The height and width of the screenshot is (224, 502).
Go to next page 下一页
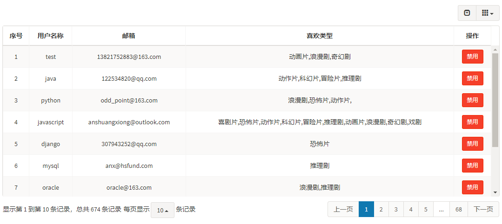tap(483, 209)
